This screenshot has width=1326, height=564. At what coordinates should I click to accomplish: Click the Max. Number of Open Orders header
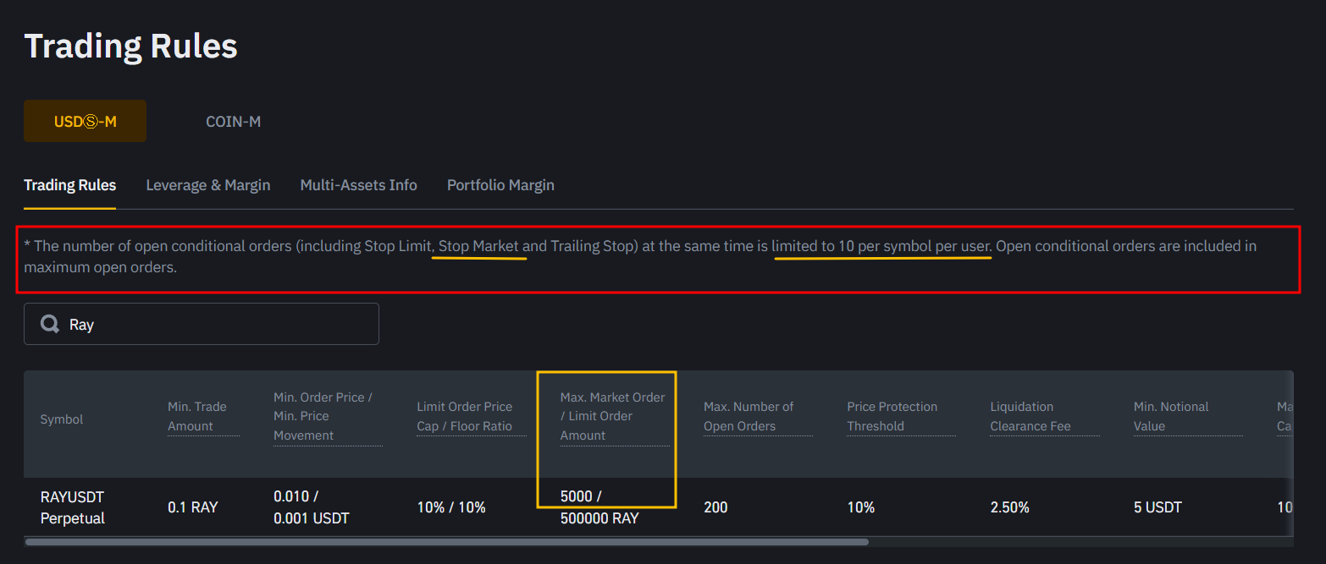pos(749,416)
